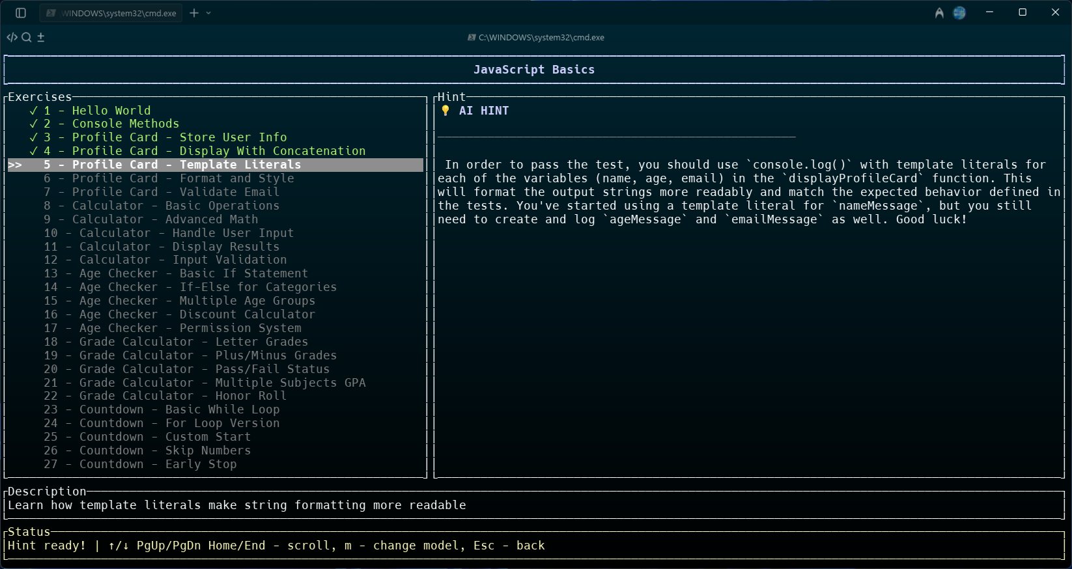Select exercise 21 - Multiple Subjects GPA

(x=216, y=383)
